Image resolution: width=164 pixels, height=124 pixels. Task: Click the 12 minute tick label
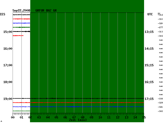118,117
